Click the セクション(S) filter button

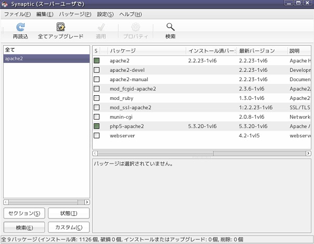click(24, 213)
